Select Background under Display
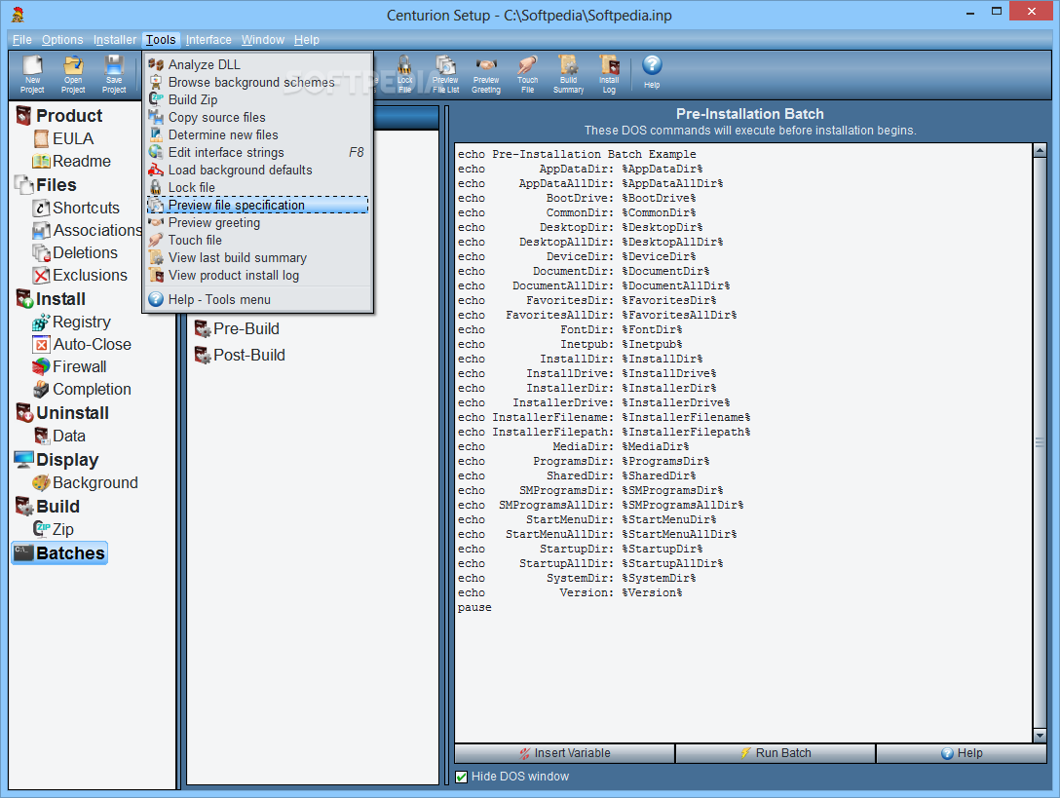The width and height of the screenshot is (1060, 798). [x=85, y=482]
